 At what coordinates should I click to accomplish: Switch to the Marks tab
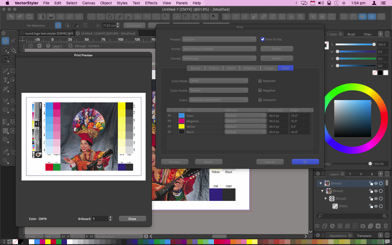coord(231,68)
